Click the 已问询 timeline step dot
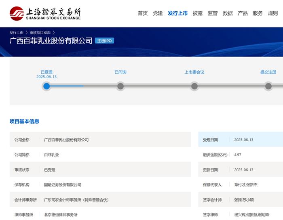Viewport: 283px width, 220px height. pos(120,86)
